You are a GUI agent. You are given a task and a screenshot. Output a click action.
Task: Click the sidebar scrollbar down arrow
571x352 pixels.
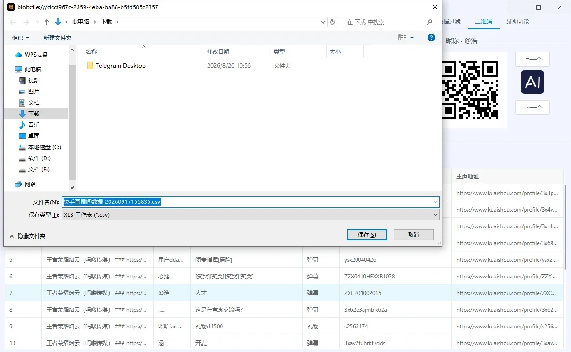[72, 187]
